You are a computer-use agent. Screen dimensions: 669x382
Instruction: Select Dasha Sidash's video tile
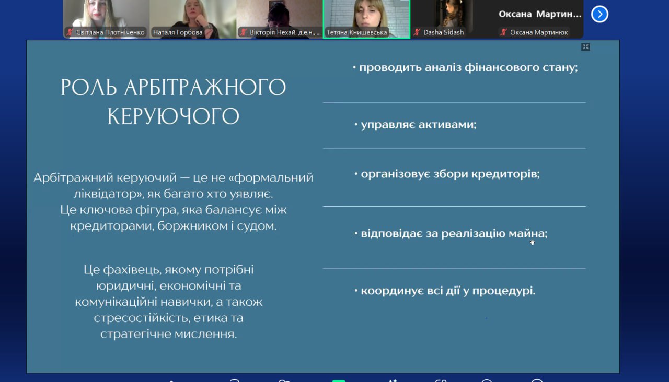tap(453, 19)
